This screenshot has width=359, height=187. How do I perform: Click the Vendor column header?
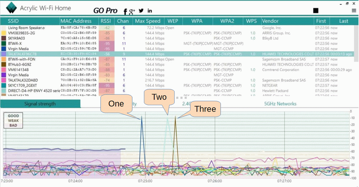(x=270, y=21)
